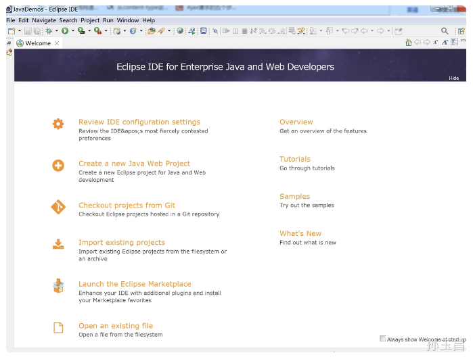The width and height of the screenshot is (473, 357).
Task: Click the Last Edit Location icon
Action: tap(346, 30)
